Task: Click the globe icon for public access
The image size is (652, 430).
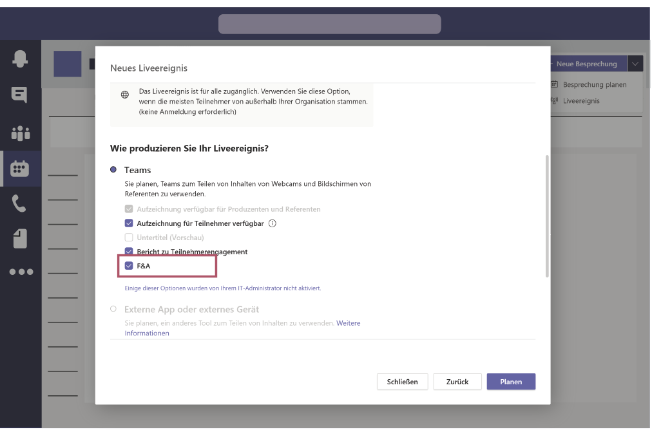Action: point(125,95)
